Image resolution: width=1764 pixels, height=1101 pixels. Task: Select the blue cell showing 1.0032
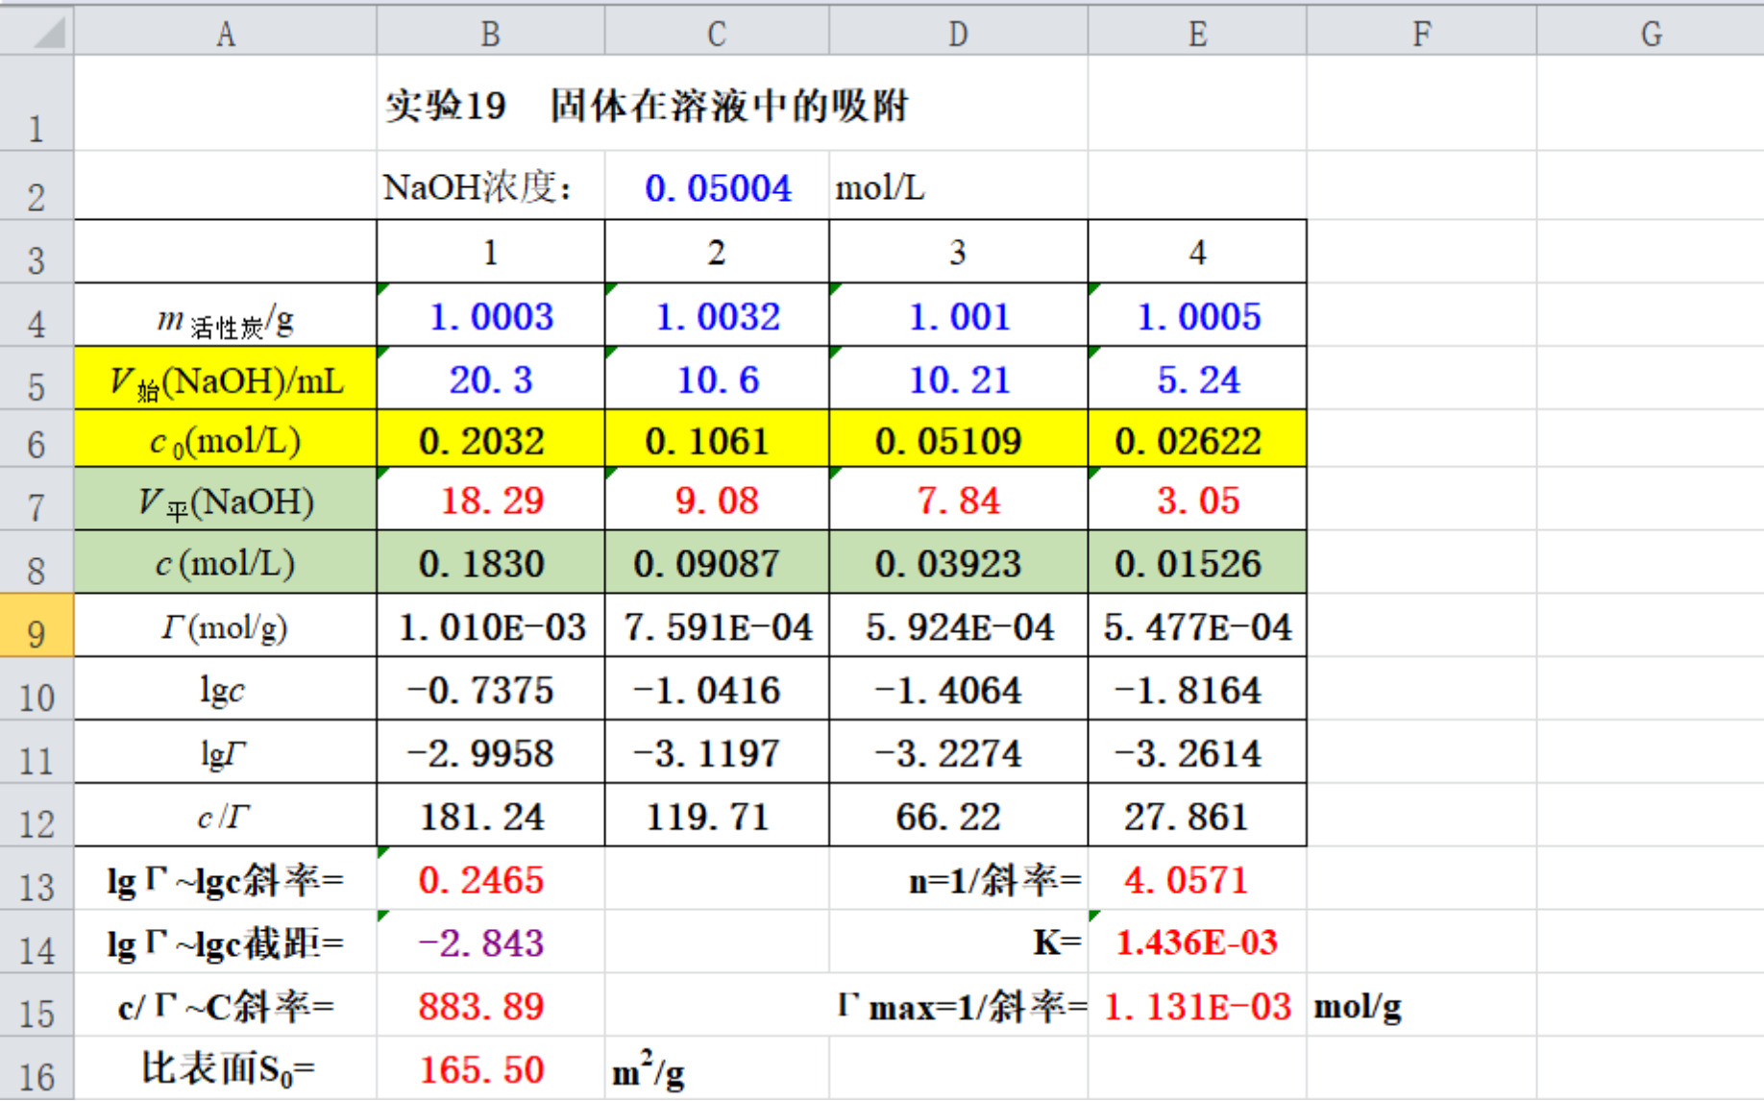click(x=716, y=316)
